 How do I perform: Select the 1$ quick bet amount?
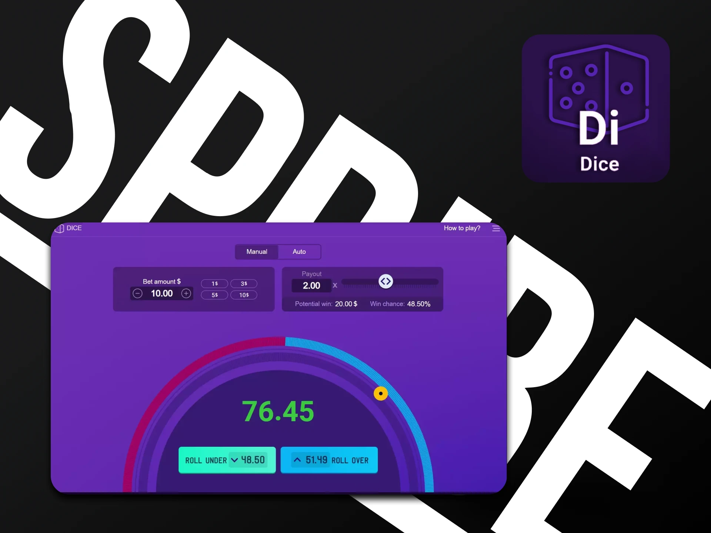coord(215,283)
